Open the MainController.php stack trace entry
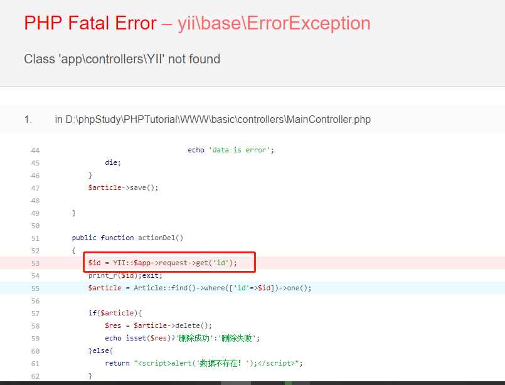This screenshot has height=385, width=505. click(x=213, y=119)
